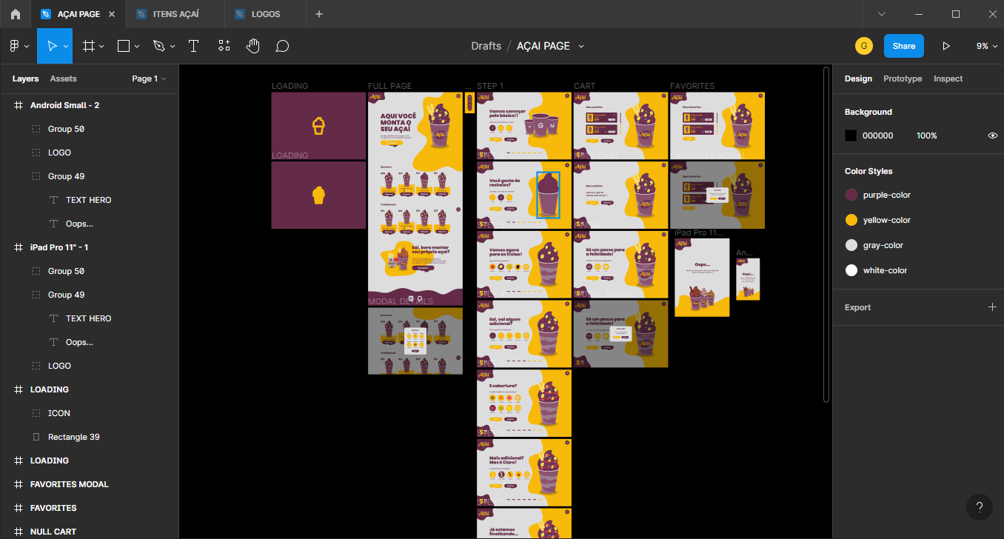Select the FAVORITES layer row
The image size is (1004, 539).
tap(89, 508)
